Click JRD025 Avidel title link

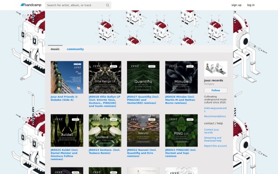coord(64,155)
